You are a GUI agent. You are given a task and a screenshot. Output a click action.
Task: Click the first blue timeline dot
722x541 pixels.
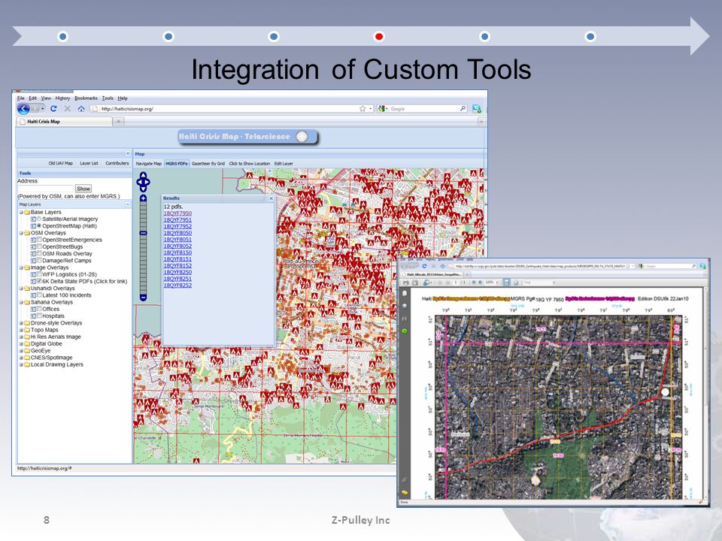click(x=63, y=36)
